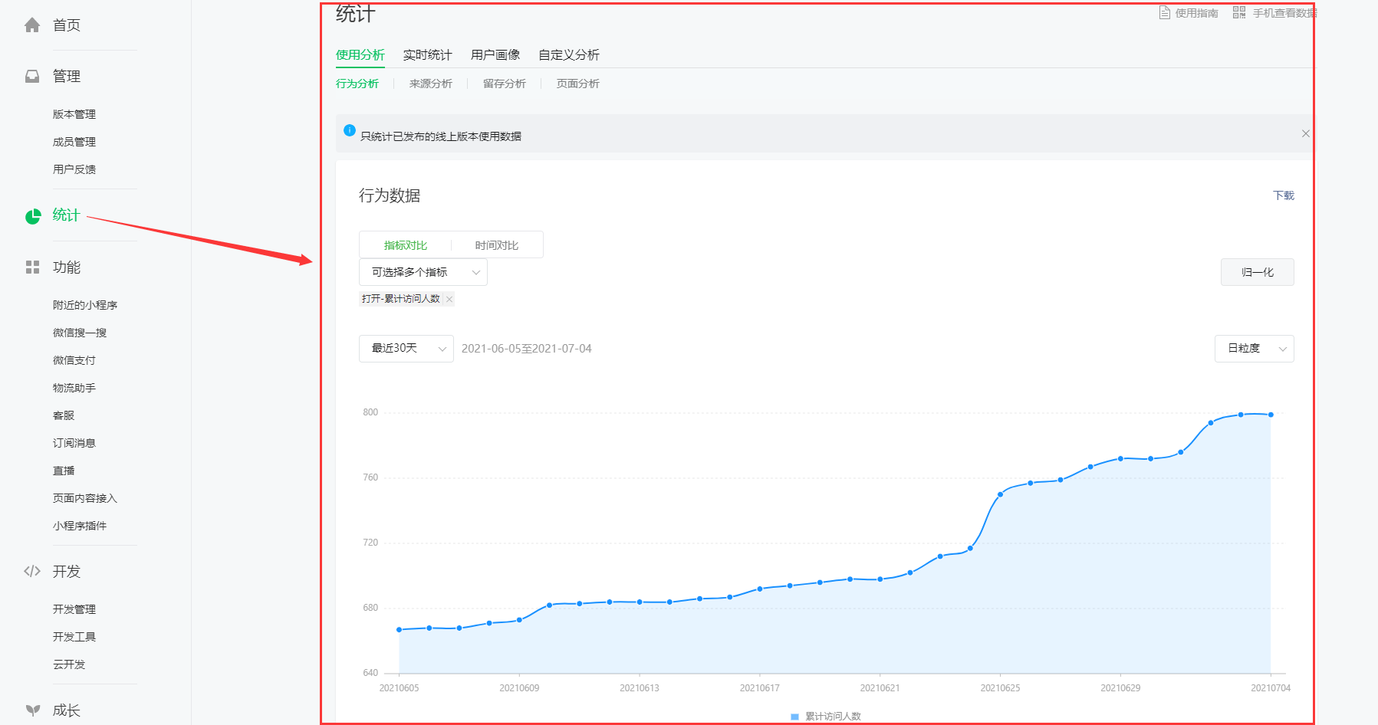Open 微信搜一搜 in the sidebar

click(80, 333)
